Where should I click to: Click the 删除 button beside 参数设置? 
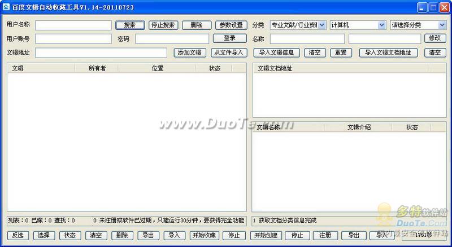tap(197, 25)
